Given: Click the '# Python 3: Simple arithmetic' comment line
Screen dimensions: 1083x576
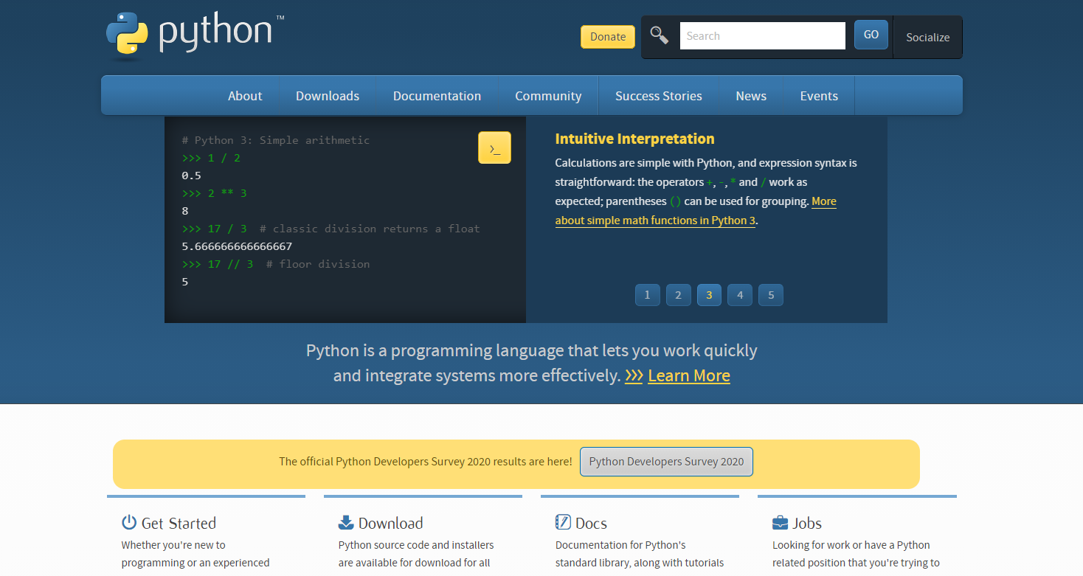Looking at the screenshot, I should click(x=275, y=140).
